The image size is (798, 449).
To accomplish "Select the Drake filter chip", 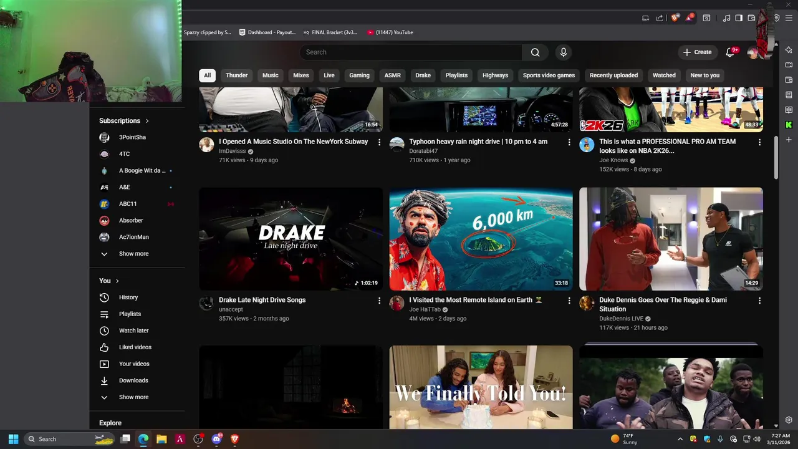I will point(423,75).
